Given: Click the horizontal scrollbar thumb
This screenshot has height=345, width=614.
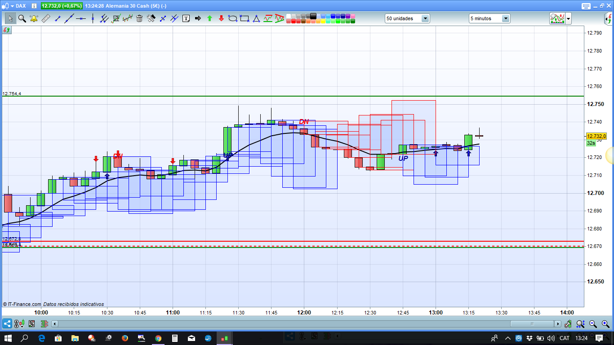Looking at the screenshot, I should point(532,323).
